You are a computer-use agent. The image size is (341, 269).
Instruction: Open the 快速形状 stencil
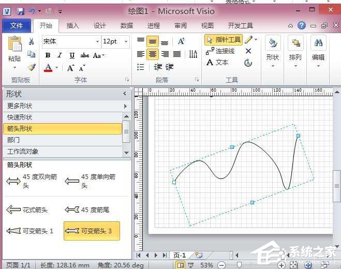point(63,117)
